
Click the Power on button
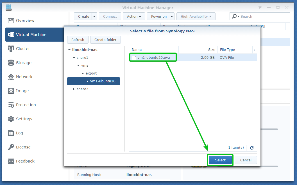pos(158,17)
